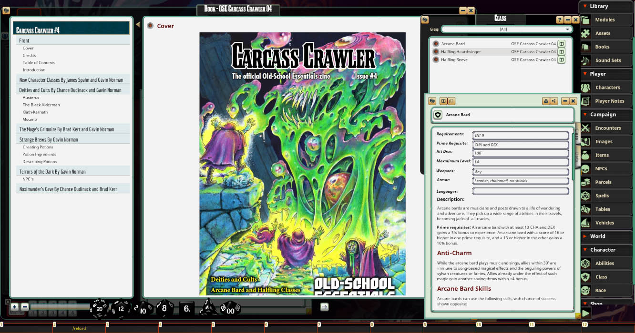Roll the d10 die
The width and height of the screenshot is (635, 333).
click(x=143, y=309)
